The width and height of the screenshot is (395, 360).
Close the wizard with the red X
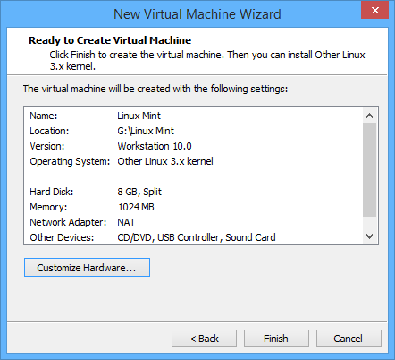[x=374, y=10]
